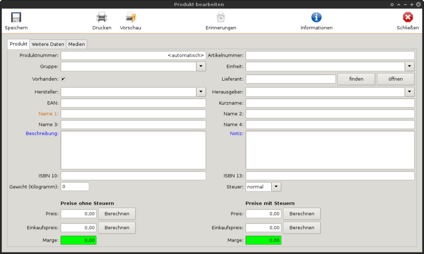
Task: Expand the Gruppe dropdown arrow
Action: point(201,67)
